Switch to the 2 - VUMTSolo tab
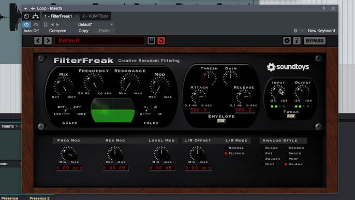 95,16
